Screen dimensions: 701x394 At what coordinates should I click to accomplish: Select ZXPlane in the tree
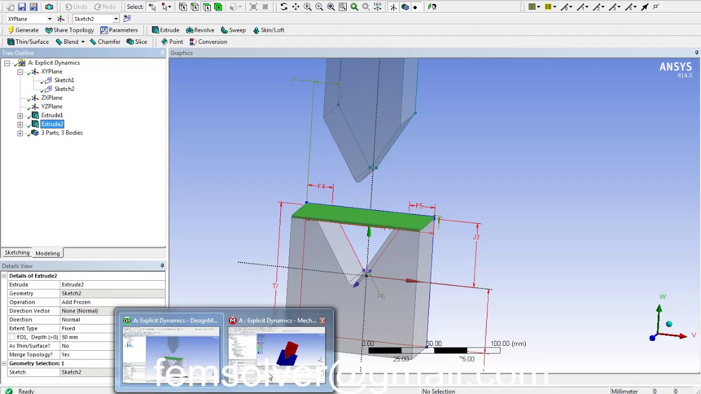[x=51, y=98]
